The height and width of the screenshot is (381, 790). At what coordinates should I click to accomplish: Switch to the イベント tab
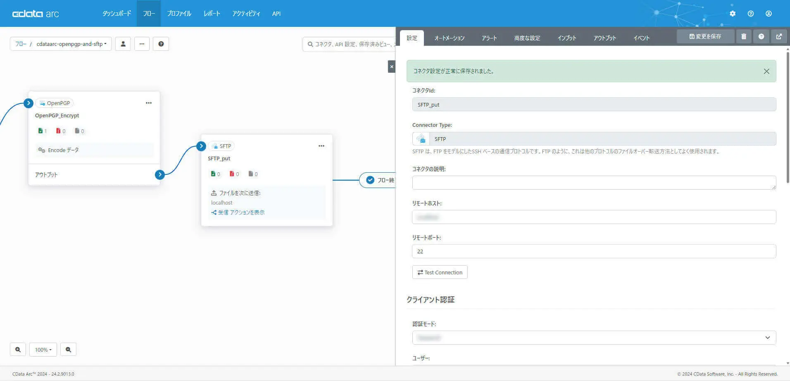[x=642, y=38]
